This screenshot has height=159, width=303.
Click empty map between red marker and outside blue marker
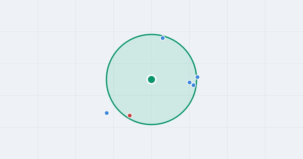click(118, 114)
